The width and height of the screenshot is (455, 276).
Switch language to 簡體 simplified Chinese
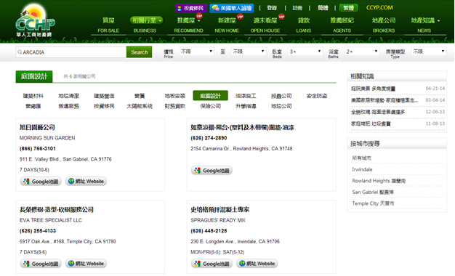[323, 8]
